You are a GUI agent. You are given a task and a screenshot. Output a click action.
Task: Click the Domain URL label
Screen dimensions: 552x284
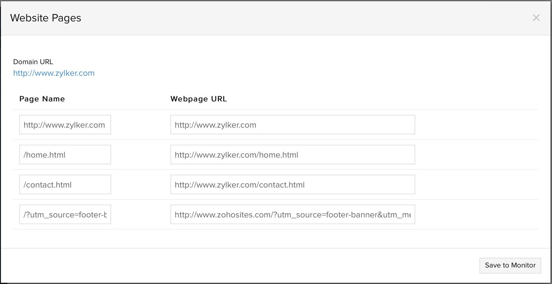(33, 62)
